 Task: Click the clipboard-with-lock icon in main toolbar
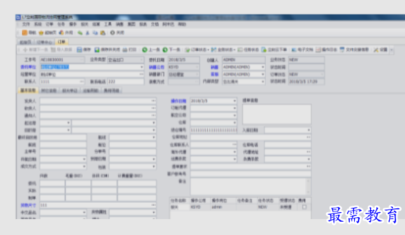point(103,33)
